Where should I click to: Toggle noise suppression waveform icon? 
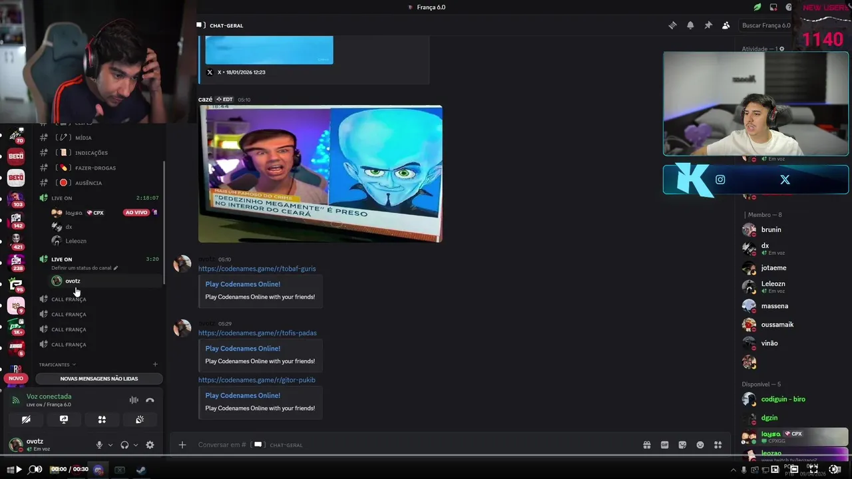pyautogui.click(x=134, y=400)
